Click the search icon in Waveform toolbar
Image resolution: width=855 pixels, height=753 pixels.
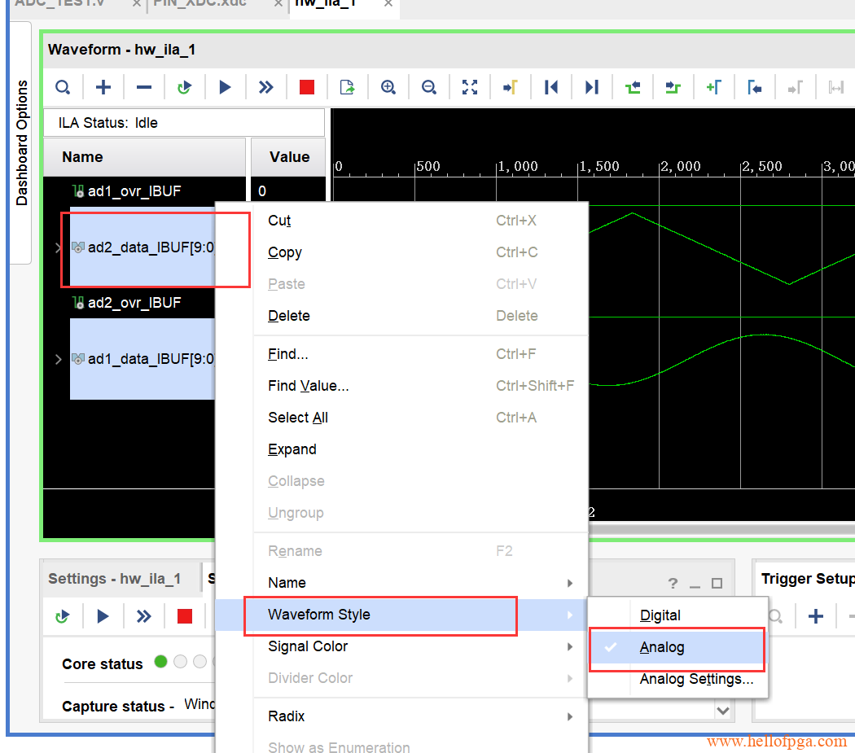coord(63,88)
